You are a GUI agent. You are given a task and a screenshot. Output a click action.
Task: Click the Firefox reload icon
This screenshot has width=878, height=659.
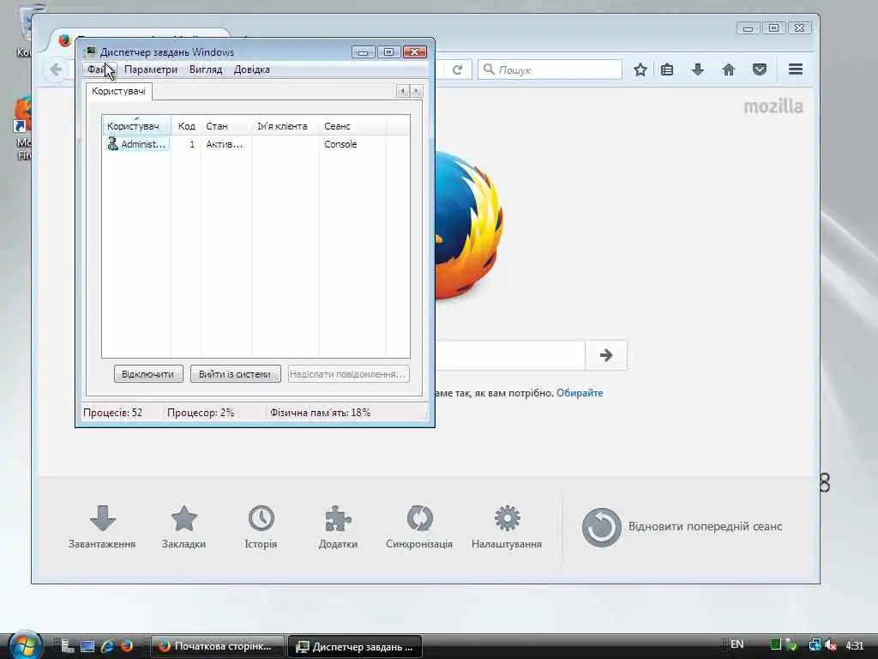(x=458, y=70)
